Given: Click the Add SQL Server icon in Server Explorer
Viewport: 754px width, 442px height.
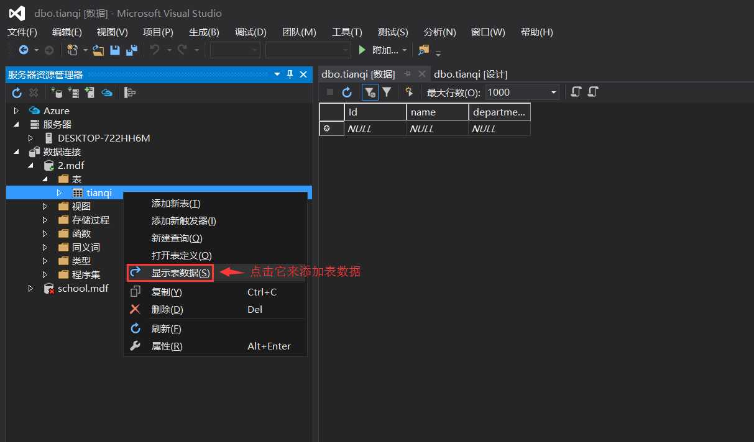Looking at the screenshot, I should (x=90, y=92).
